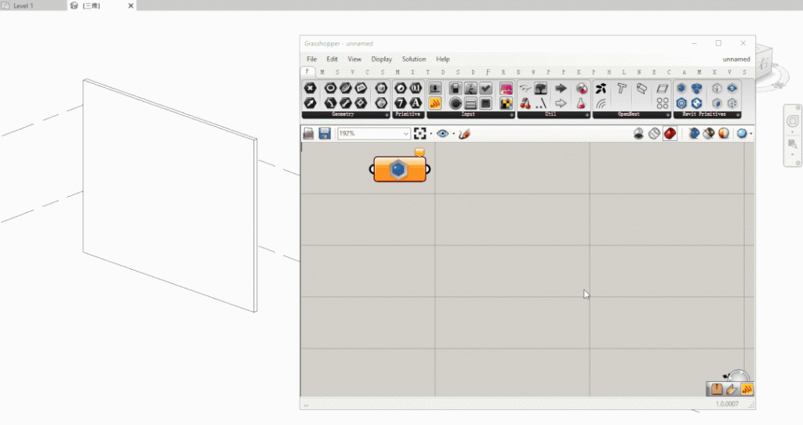Click the OpenNest T-shape icon
Viewport: 803px width, 425px height.
pos(622,88)
